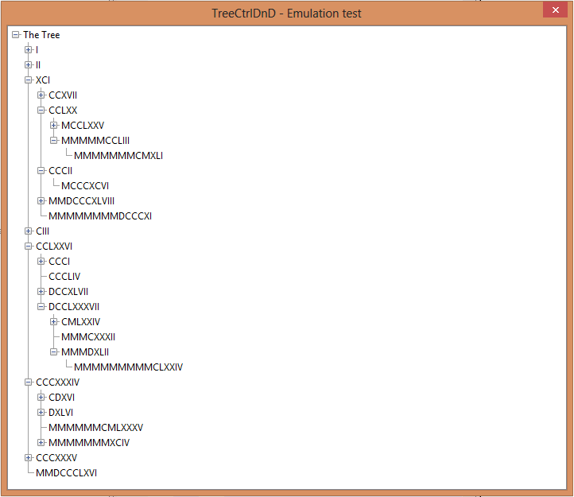Collapse the MMMMMCCLIII node
This screenshot has height=497, width=574.
tap(54, 140)
